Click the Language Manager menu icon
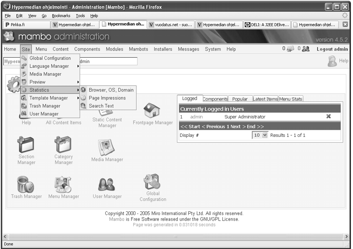This screenshot has width=353, height=249. pos(24,66)
